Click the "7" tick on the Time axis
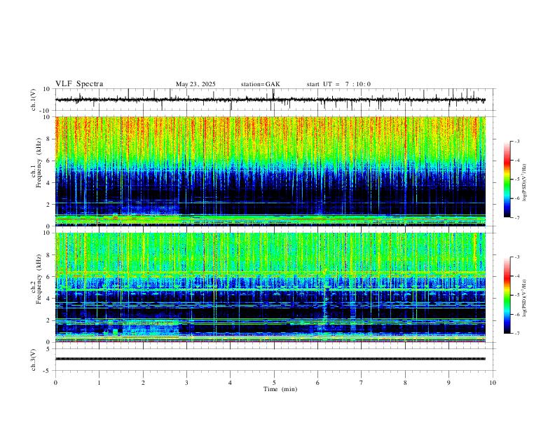This screenshot has height=429, width=555. click(362, 383)
